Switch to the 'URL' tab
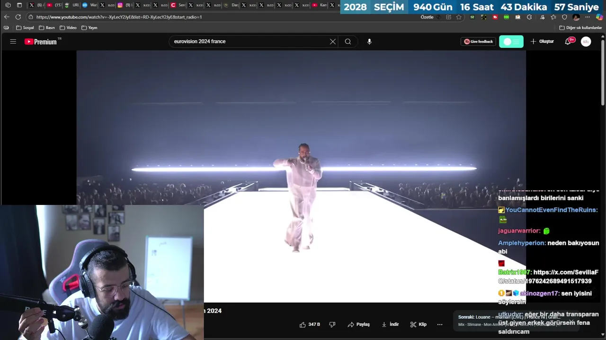Image resolution: width=606 pixels, height=340 pixels. 72,5
